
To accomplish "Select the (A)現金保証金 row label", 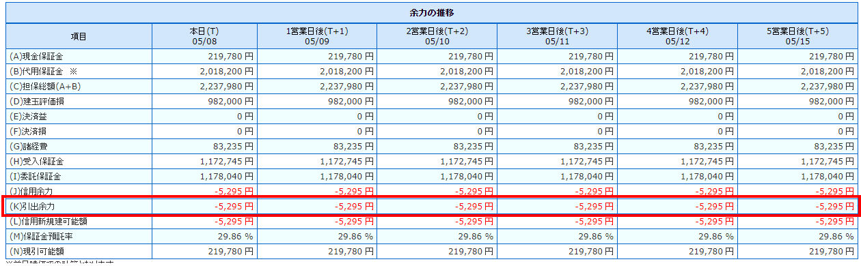I will [x=37, y=56].
